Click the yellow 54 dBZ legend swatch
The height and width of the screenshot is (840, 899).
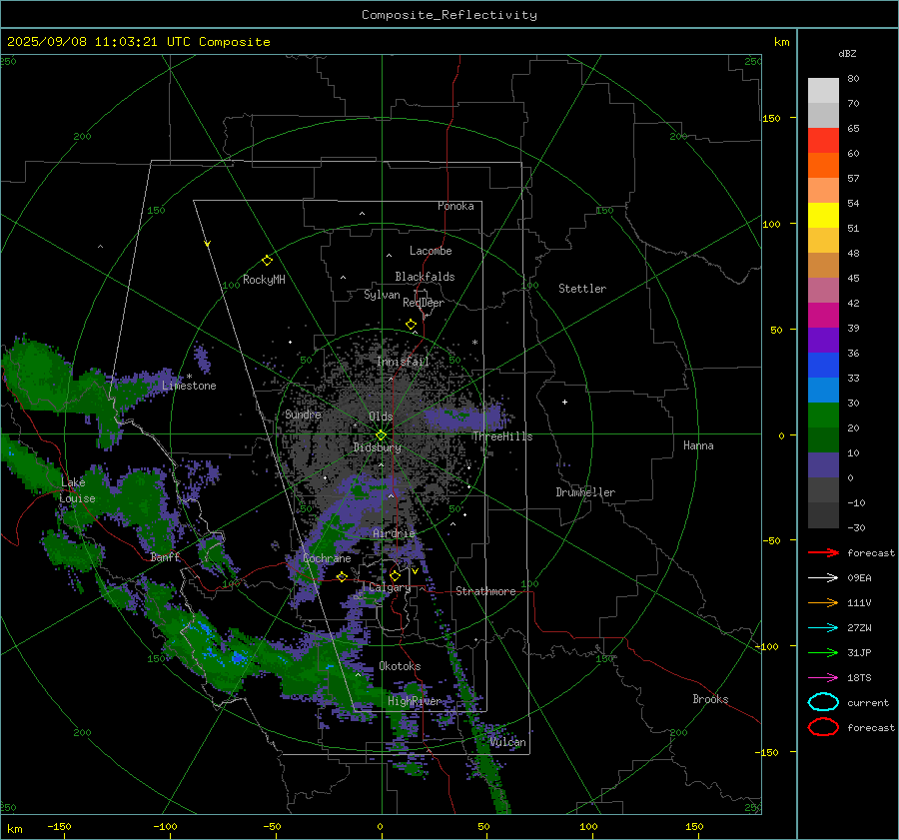(x=823, y=215)
